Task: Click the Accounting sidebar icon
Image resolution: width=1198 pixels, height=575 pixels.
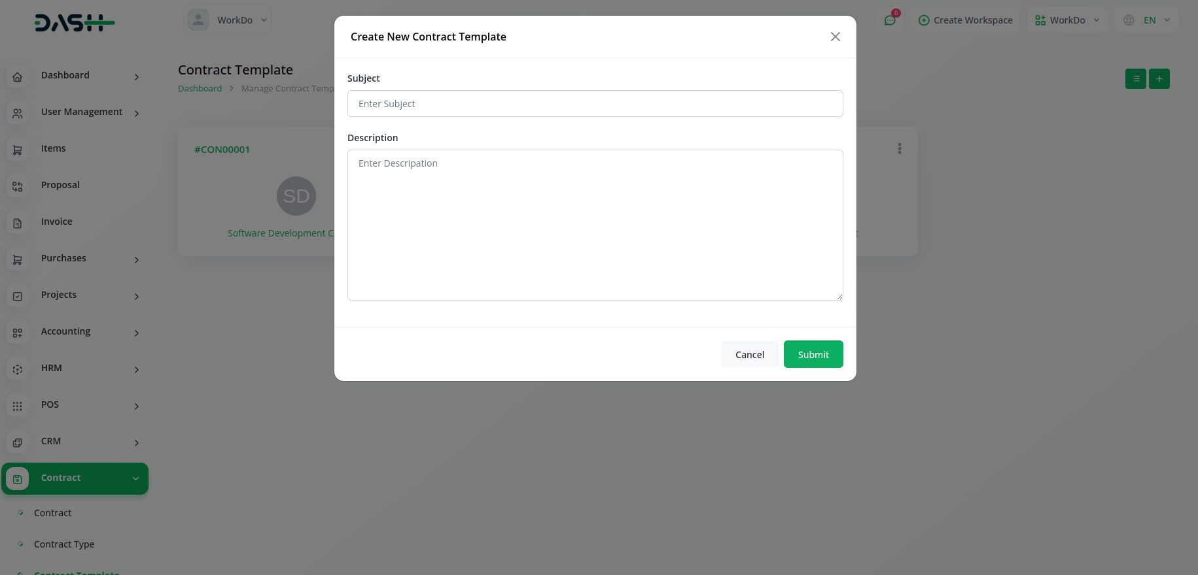Action: click(x=18, y=333)
